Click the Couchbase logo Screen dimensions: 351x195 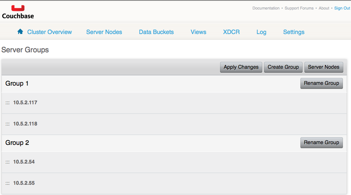coord(18,12)
